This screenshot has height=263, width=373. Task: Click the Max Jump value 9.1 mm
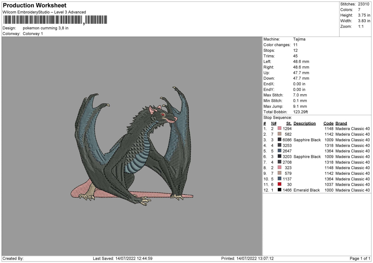pyautogui.click(x=300, y=106)
